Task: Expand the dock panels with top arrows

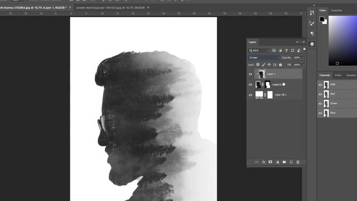Action: (314, 5)
